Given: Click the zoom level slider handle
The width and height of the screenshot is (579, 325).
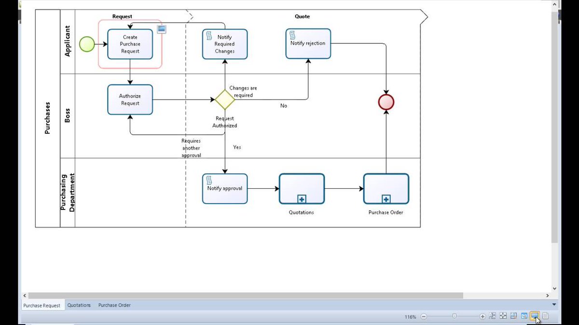Looking at the screenshot, I should click(x=454, y=316).
